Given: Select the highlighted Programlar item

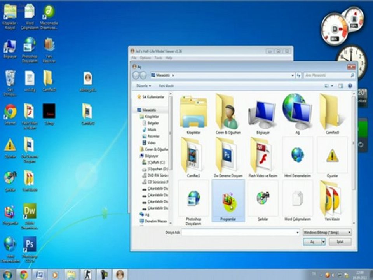Looking at the screenshot, I should [x=228, y=201].
